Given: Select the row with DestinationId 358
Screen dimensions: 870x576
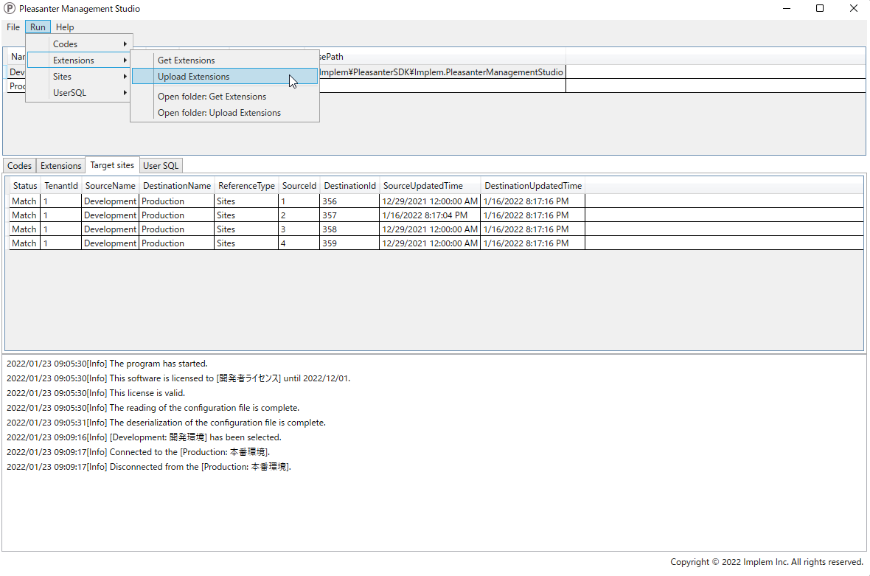Looking at the screenshot, I should pyautogui.click(x=436, y=229).
